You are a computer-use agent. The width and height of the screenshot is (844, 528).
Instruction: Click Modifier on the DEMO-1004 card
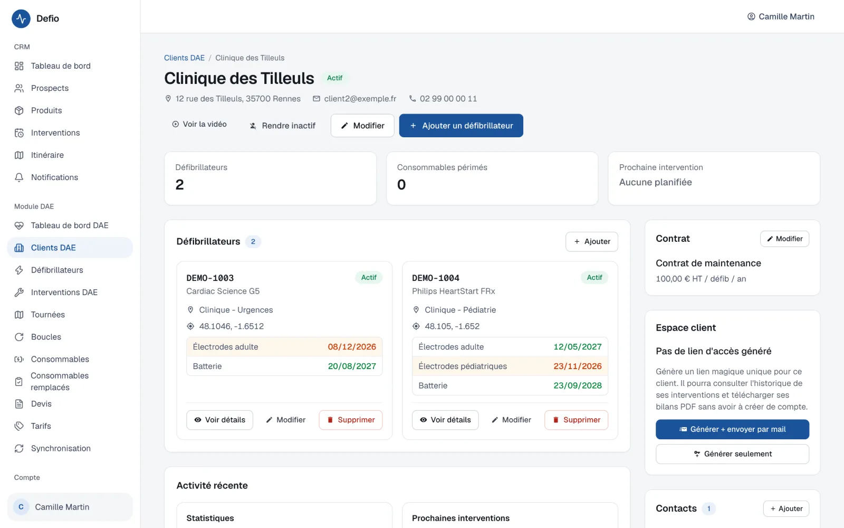[x=512, y=420]
